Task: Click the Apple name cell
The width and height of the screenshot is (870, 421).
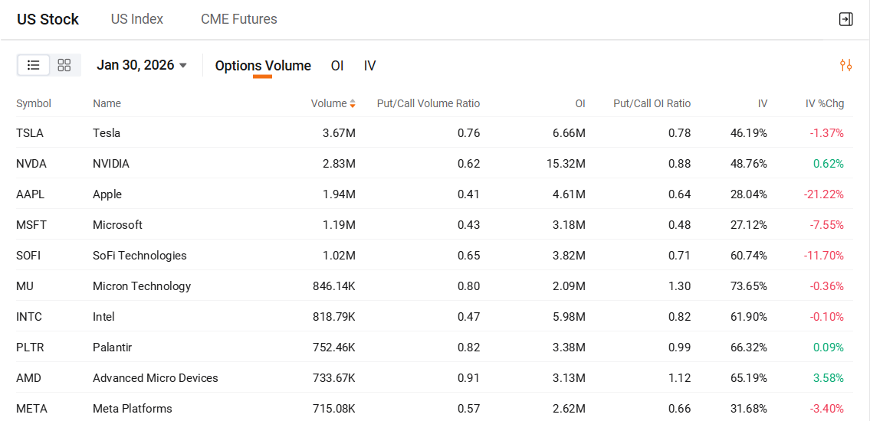Action: point(107,194)
